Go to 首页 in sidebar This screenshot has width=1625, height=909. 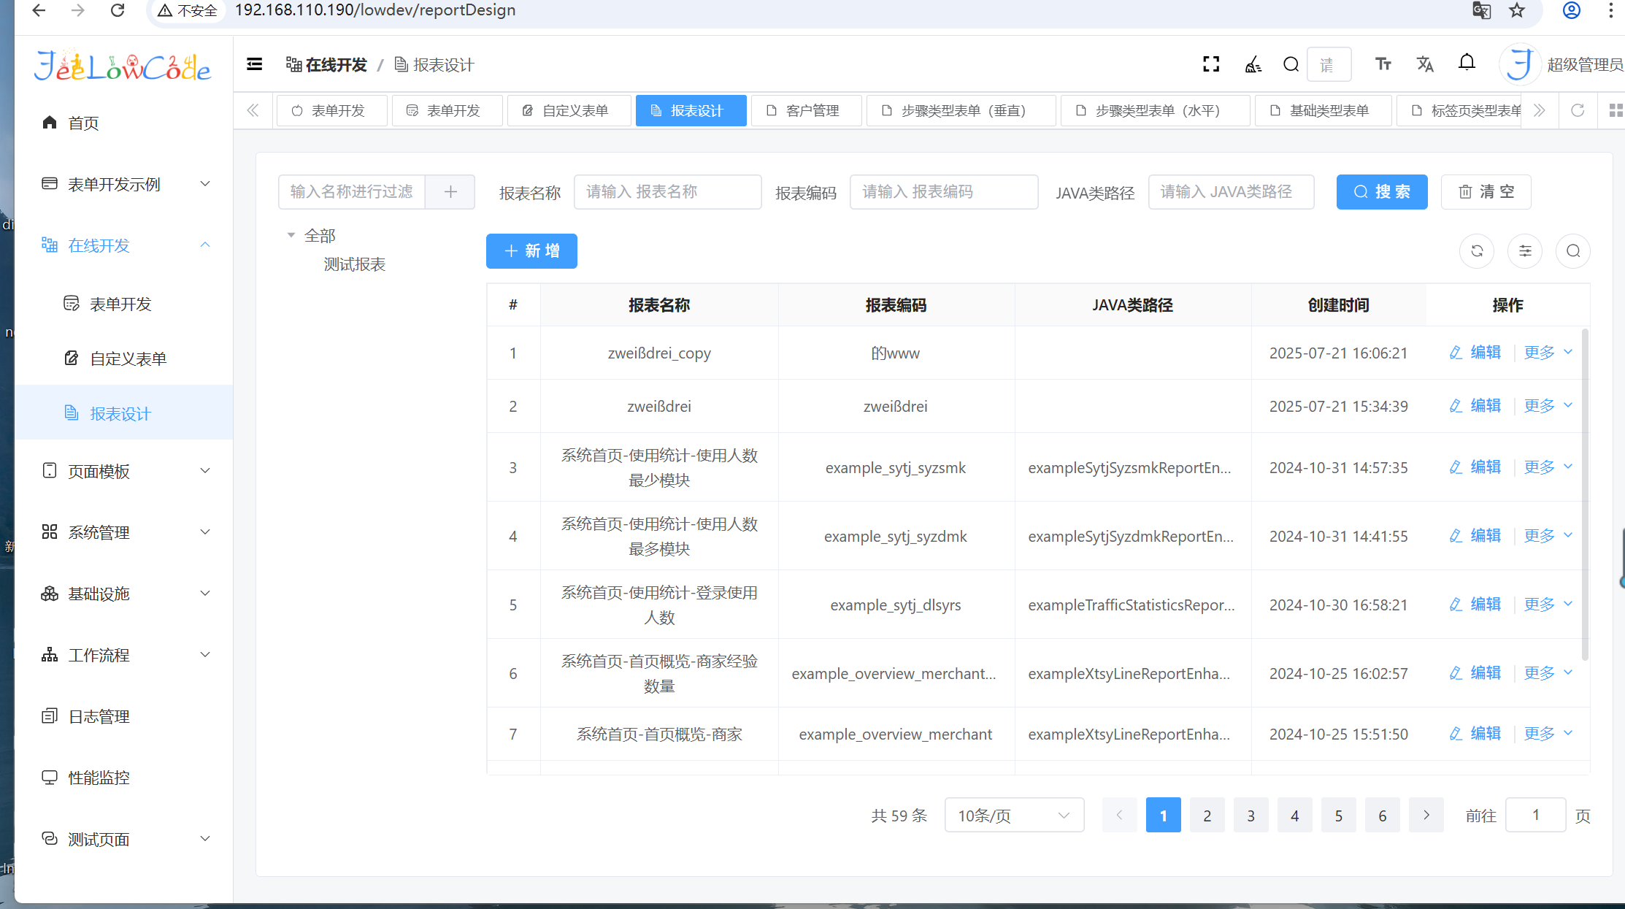(x=124, y=123)
